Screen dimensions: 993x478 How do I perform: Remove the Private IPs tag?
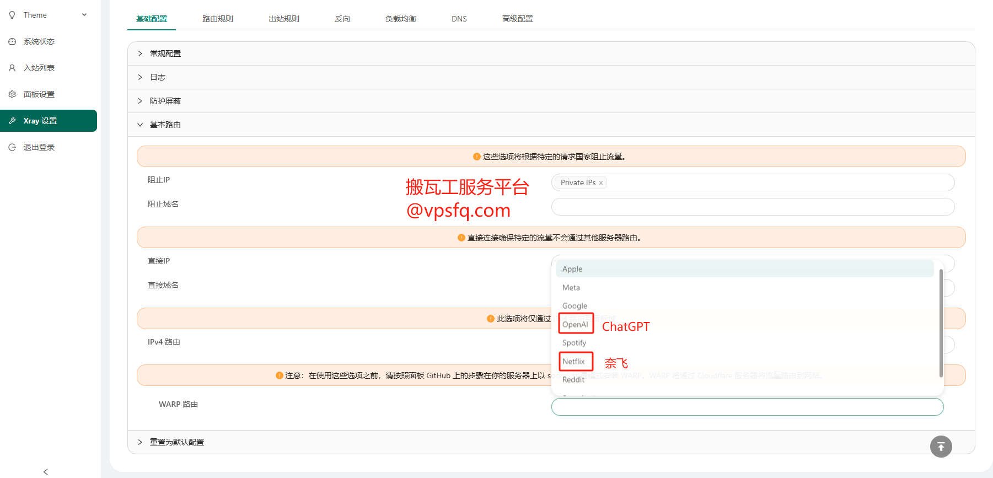coord(601,183)
